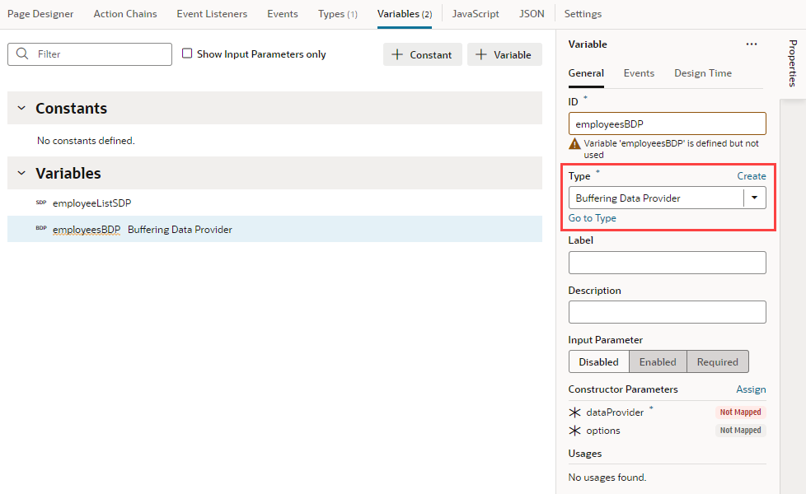806x494 pixels.
Task: Go to the Events editor tab
Action: click(x=283, y=14)
